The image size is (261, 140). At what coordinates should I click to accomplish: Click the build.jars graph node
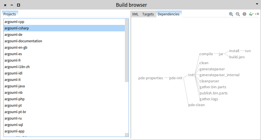coord(237,57)
